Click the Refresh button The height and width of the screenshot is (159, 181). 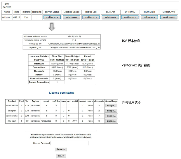(61, 149)
